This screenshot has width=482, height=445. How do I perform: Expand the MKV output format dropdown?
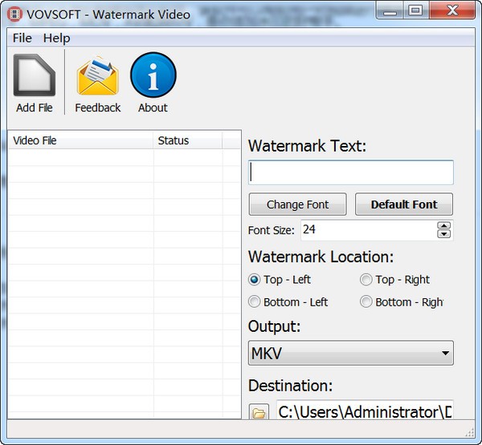[351, 353]
